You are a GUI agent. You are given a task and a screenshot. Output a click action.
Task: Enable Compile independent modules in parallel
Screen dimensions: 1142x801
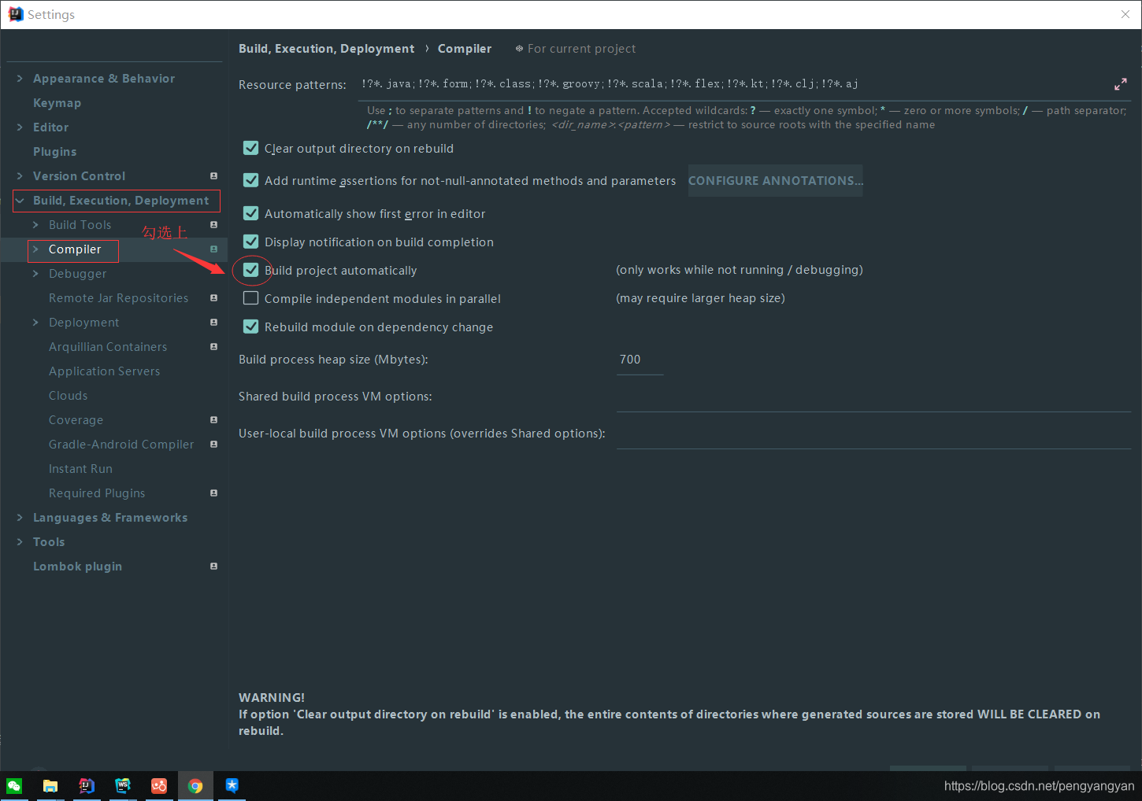(x=251, y=298)
